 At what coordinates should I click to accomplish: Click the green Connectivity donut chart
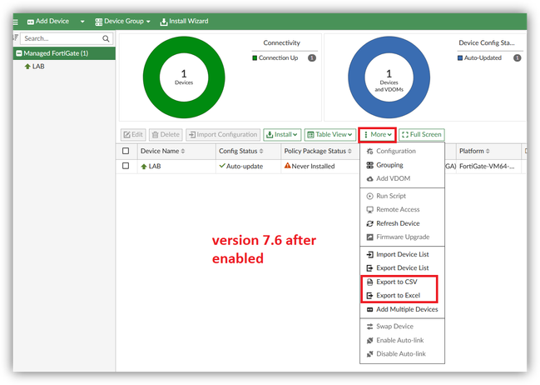(184, 77)
